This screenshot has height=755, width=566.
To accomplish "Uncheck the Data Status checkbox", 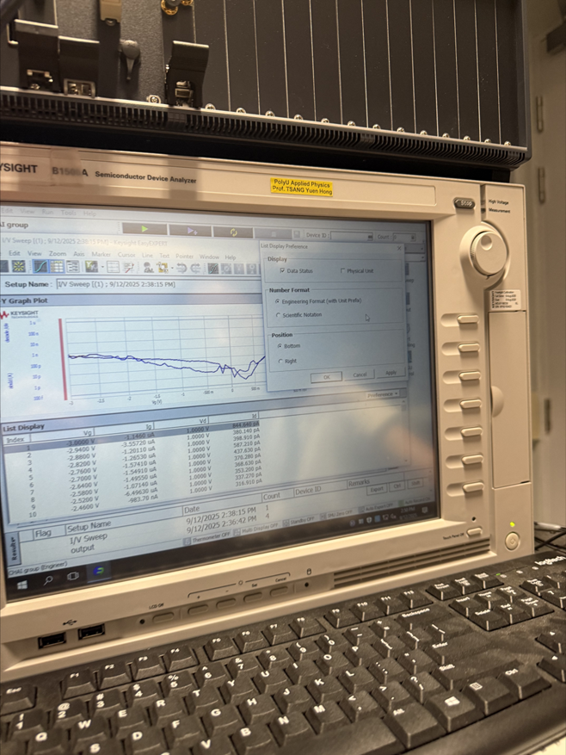I will 282,270.
